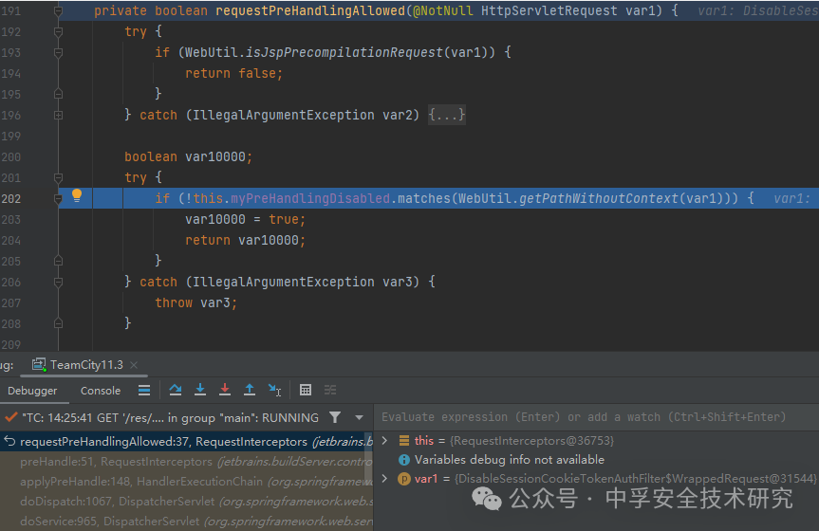Click the fold end marker at line 205

[x=59, y=261]
